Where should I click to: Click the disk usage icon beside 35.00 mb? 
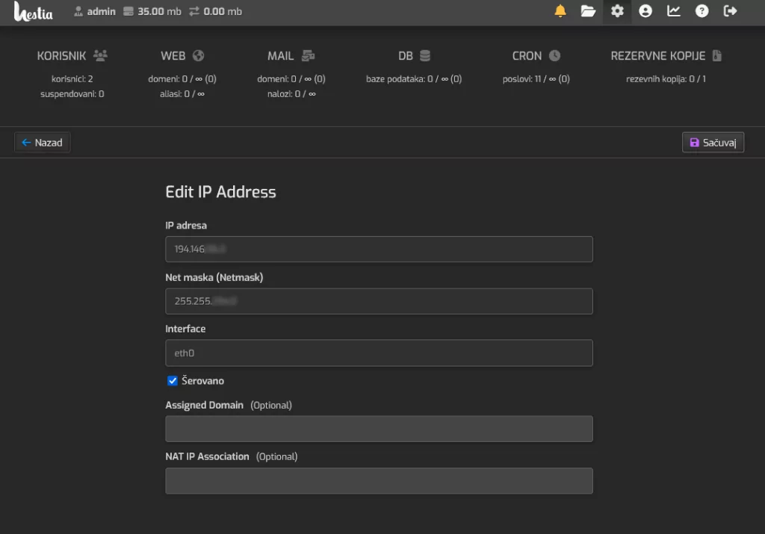point(128,11)
